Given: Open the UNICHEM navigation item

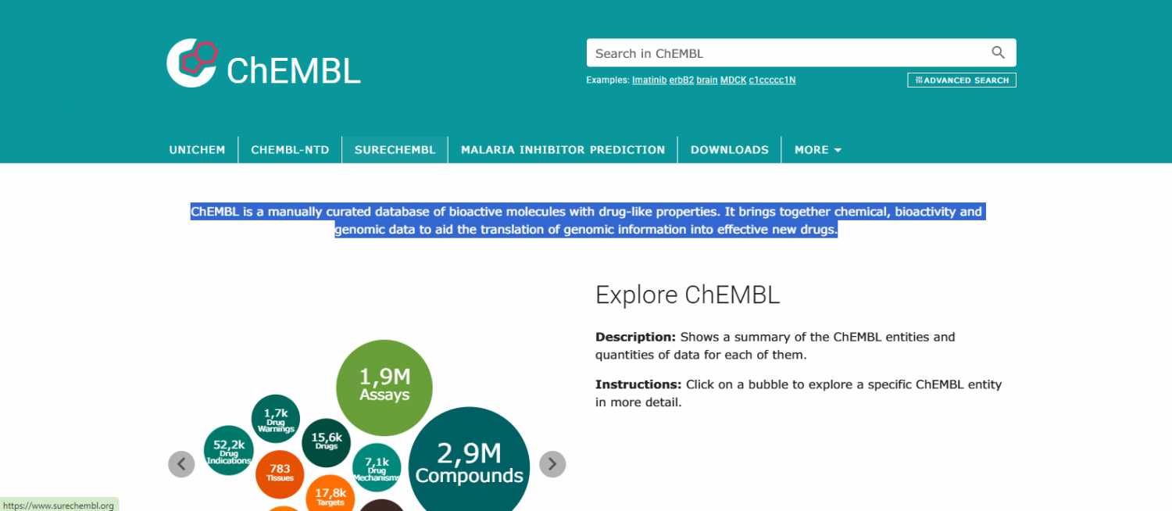Looking at the screenshot, I should (197, 149).
